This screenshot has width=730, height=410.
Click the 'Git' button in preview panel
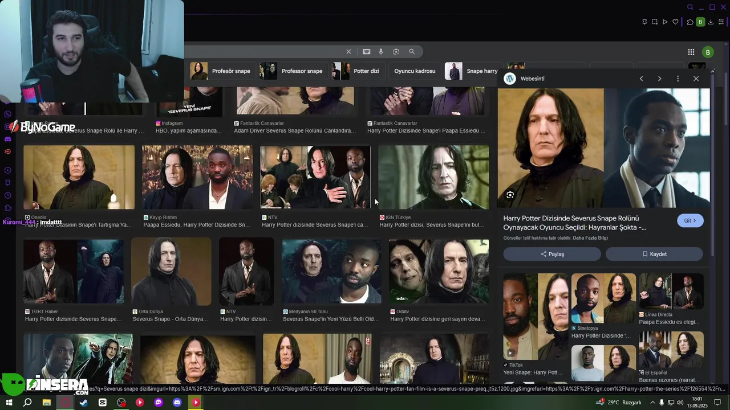pyautogui.click(x=690, y=220)
